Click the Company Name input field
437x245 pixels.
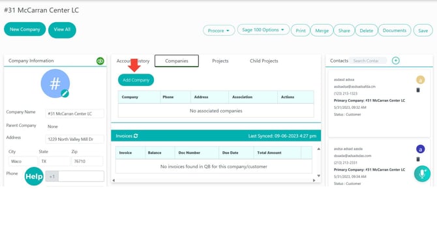pos(75,113)
